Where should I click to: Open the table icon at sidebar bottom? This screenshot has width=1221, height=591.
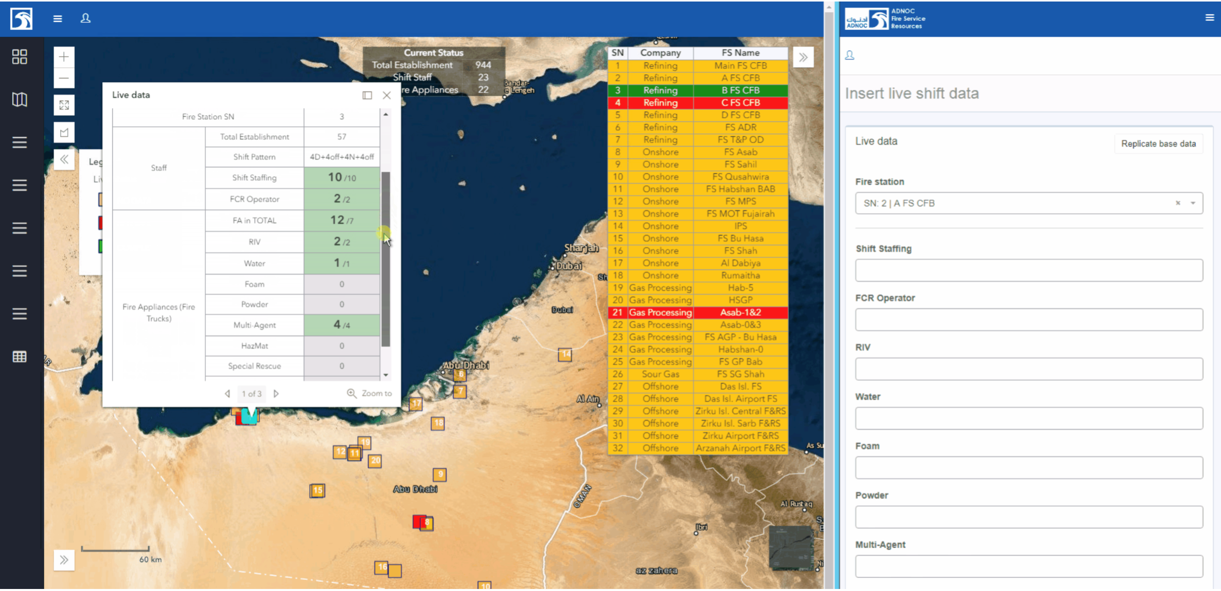[20, 357]
